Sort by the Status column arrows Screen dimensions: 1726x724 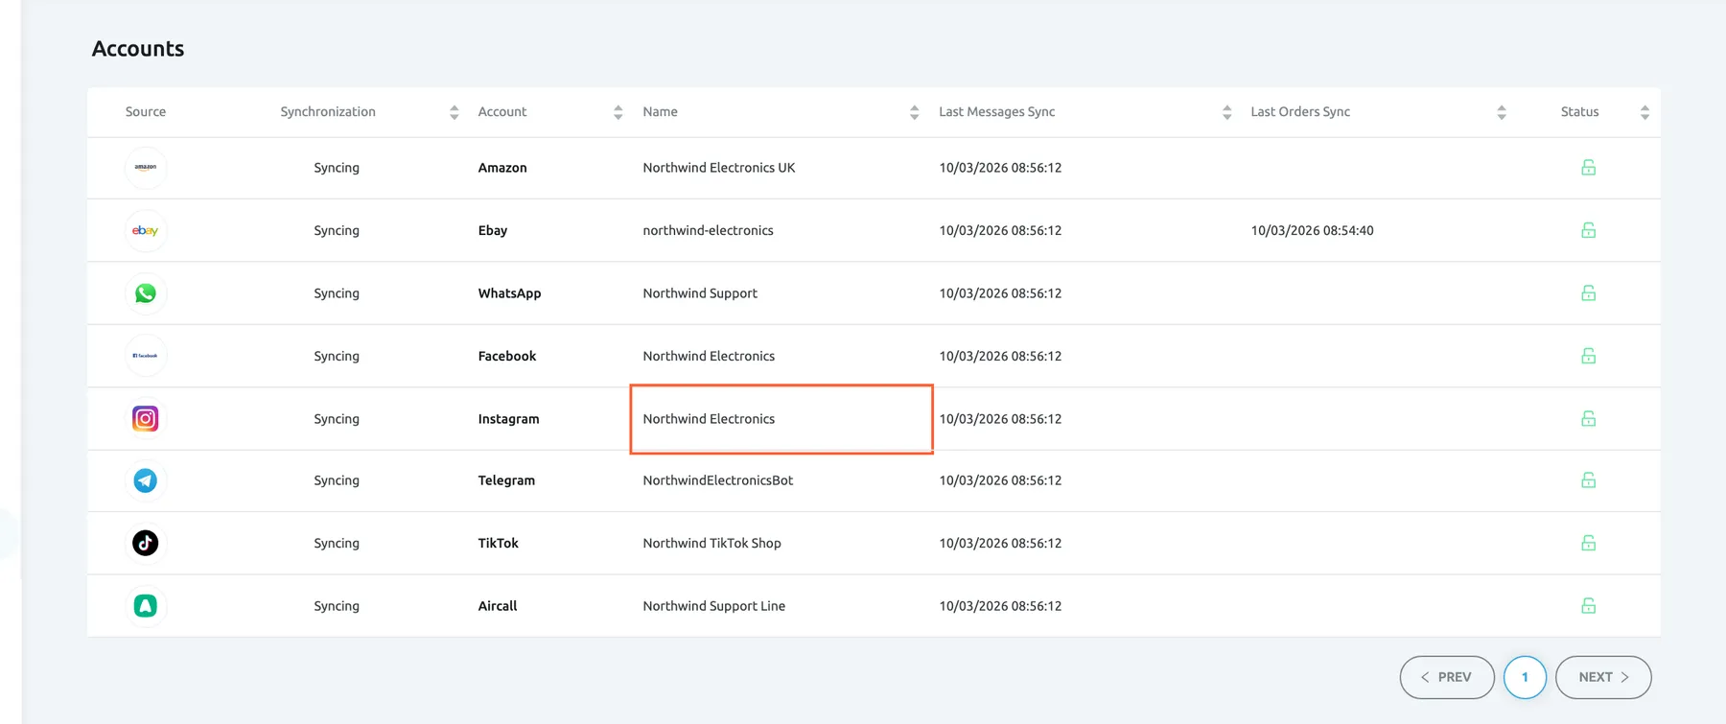(1645, 112)
